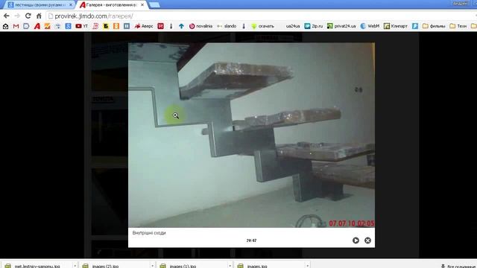The width and height of the screenshot is (477, 268).
Task: Open the orange 8 bookmark icon
Action: [x=116, y=26]
